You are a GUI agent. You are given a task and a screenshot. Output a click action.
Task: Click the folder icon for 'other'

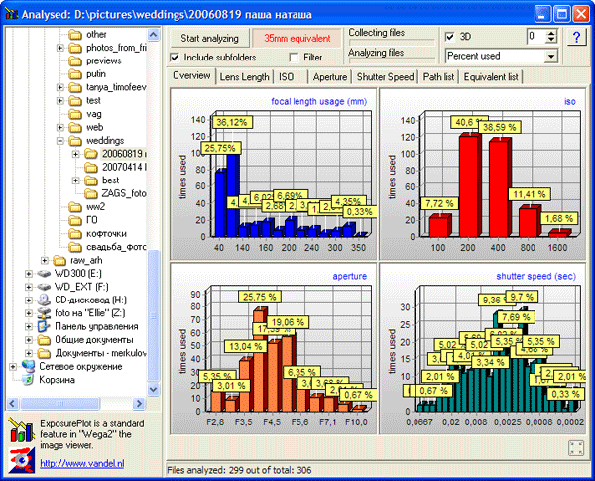(x=75, y=35)
